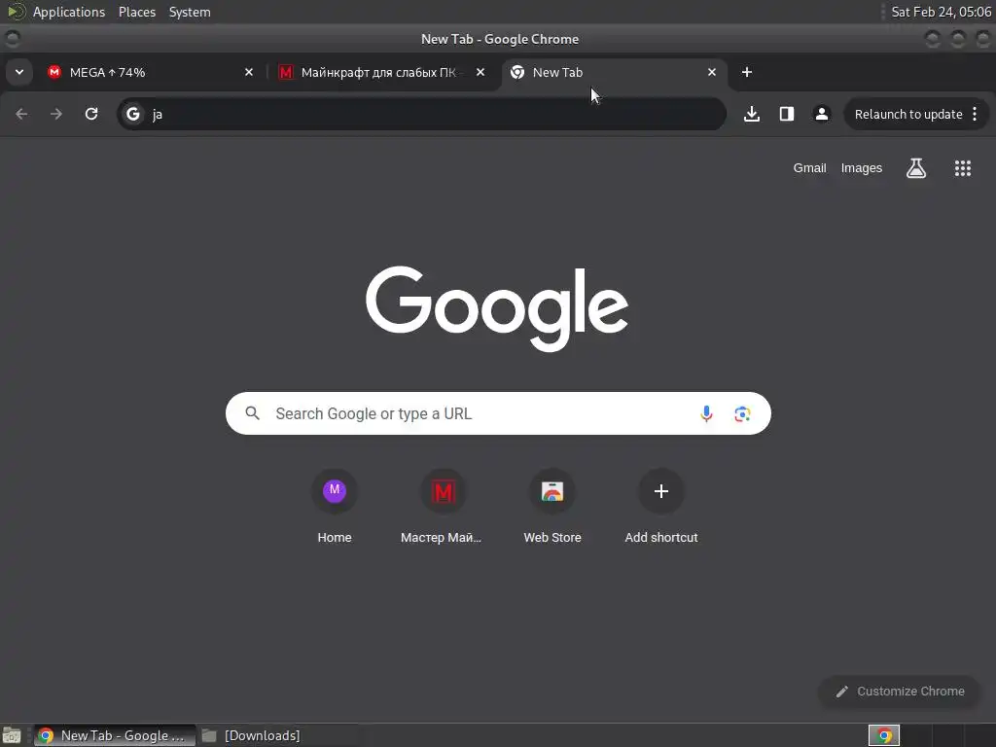Image resolution: width=996 pixels, height=747 pixels.
Task: Close the New Tab tab
Action: pyautogui.click(x=712, y=72)
